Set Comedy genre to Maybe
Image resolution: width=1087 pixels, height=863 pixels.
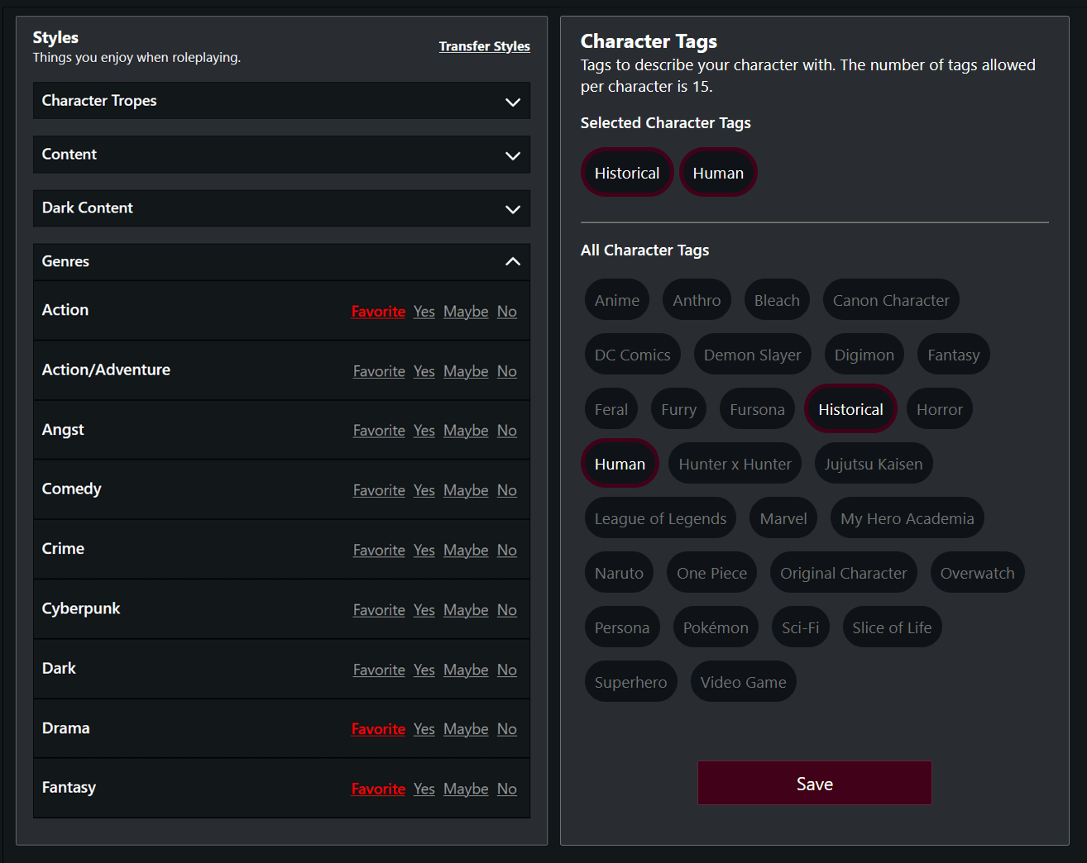(x=466, y=490)
